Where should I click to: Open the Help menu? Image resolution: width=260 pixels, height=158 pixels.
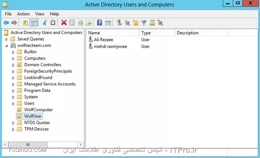coord(54,14)
